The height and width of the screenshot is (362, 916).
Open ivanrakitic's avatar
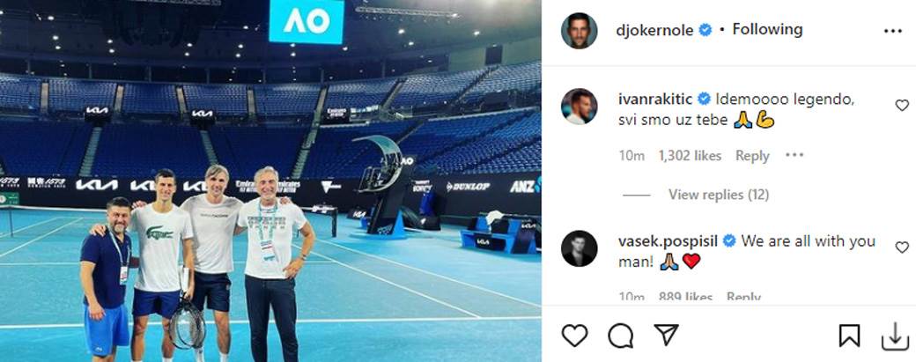(x=579, y=107)
